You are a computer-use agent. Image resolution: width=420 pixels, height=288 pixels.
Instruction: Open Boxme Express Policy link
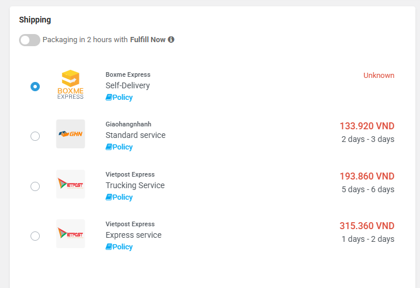coord(119,98)
